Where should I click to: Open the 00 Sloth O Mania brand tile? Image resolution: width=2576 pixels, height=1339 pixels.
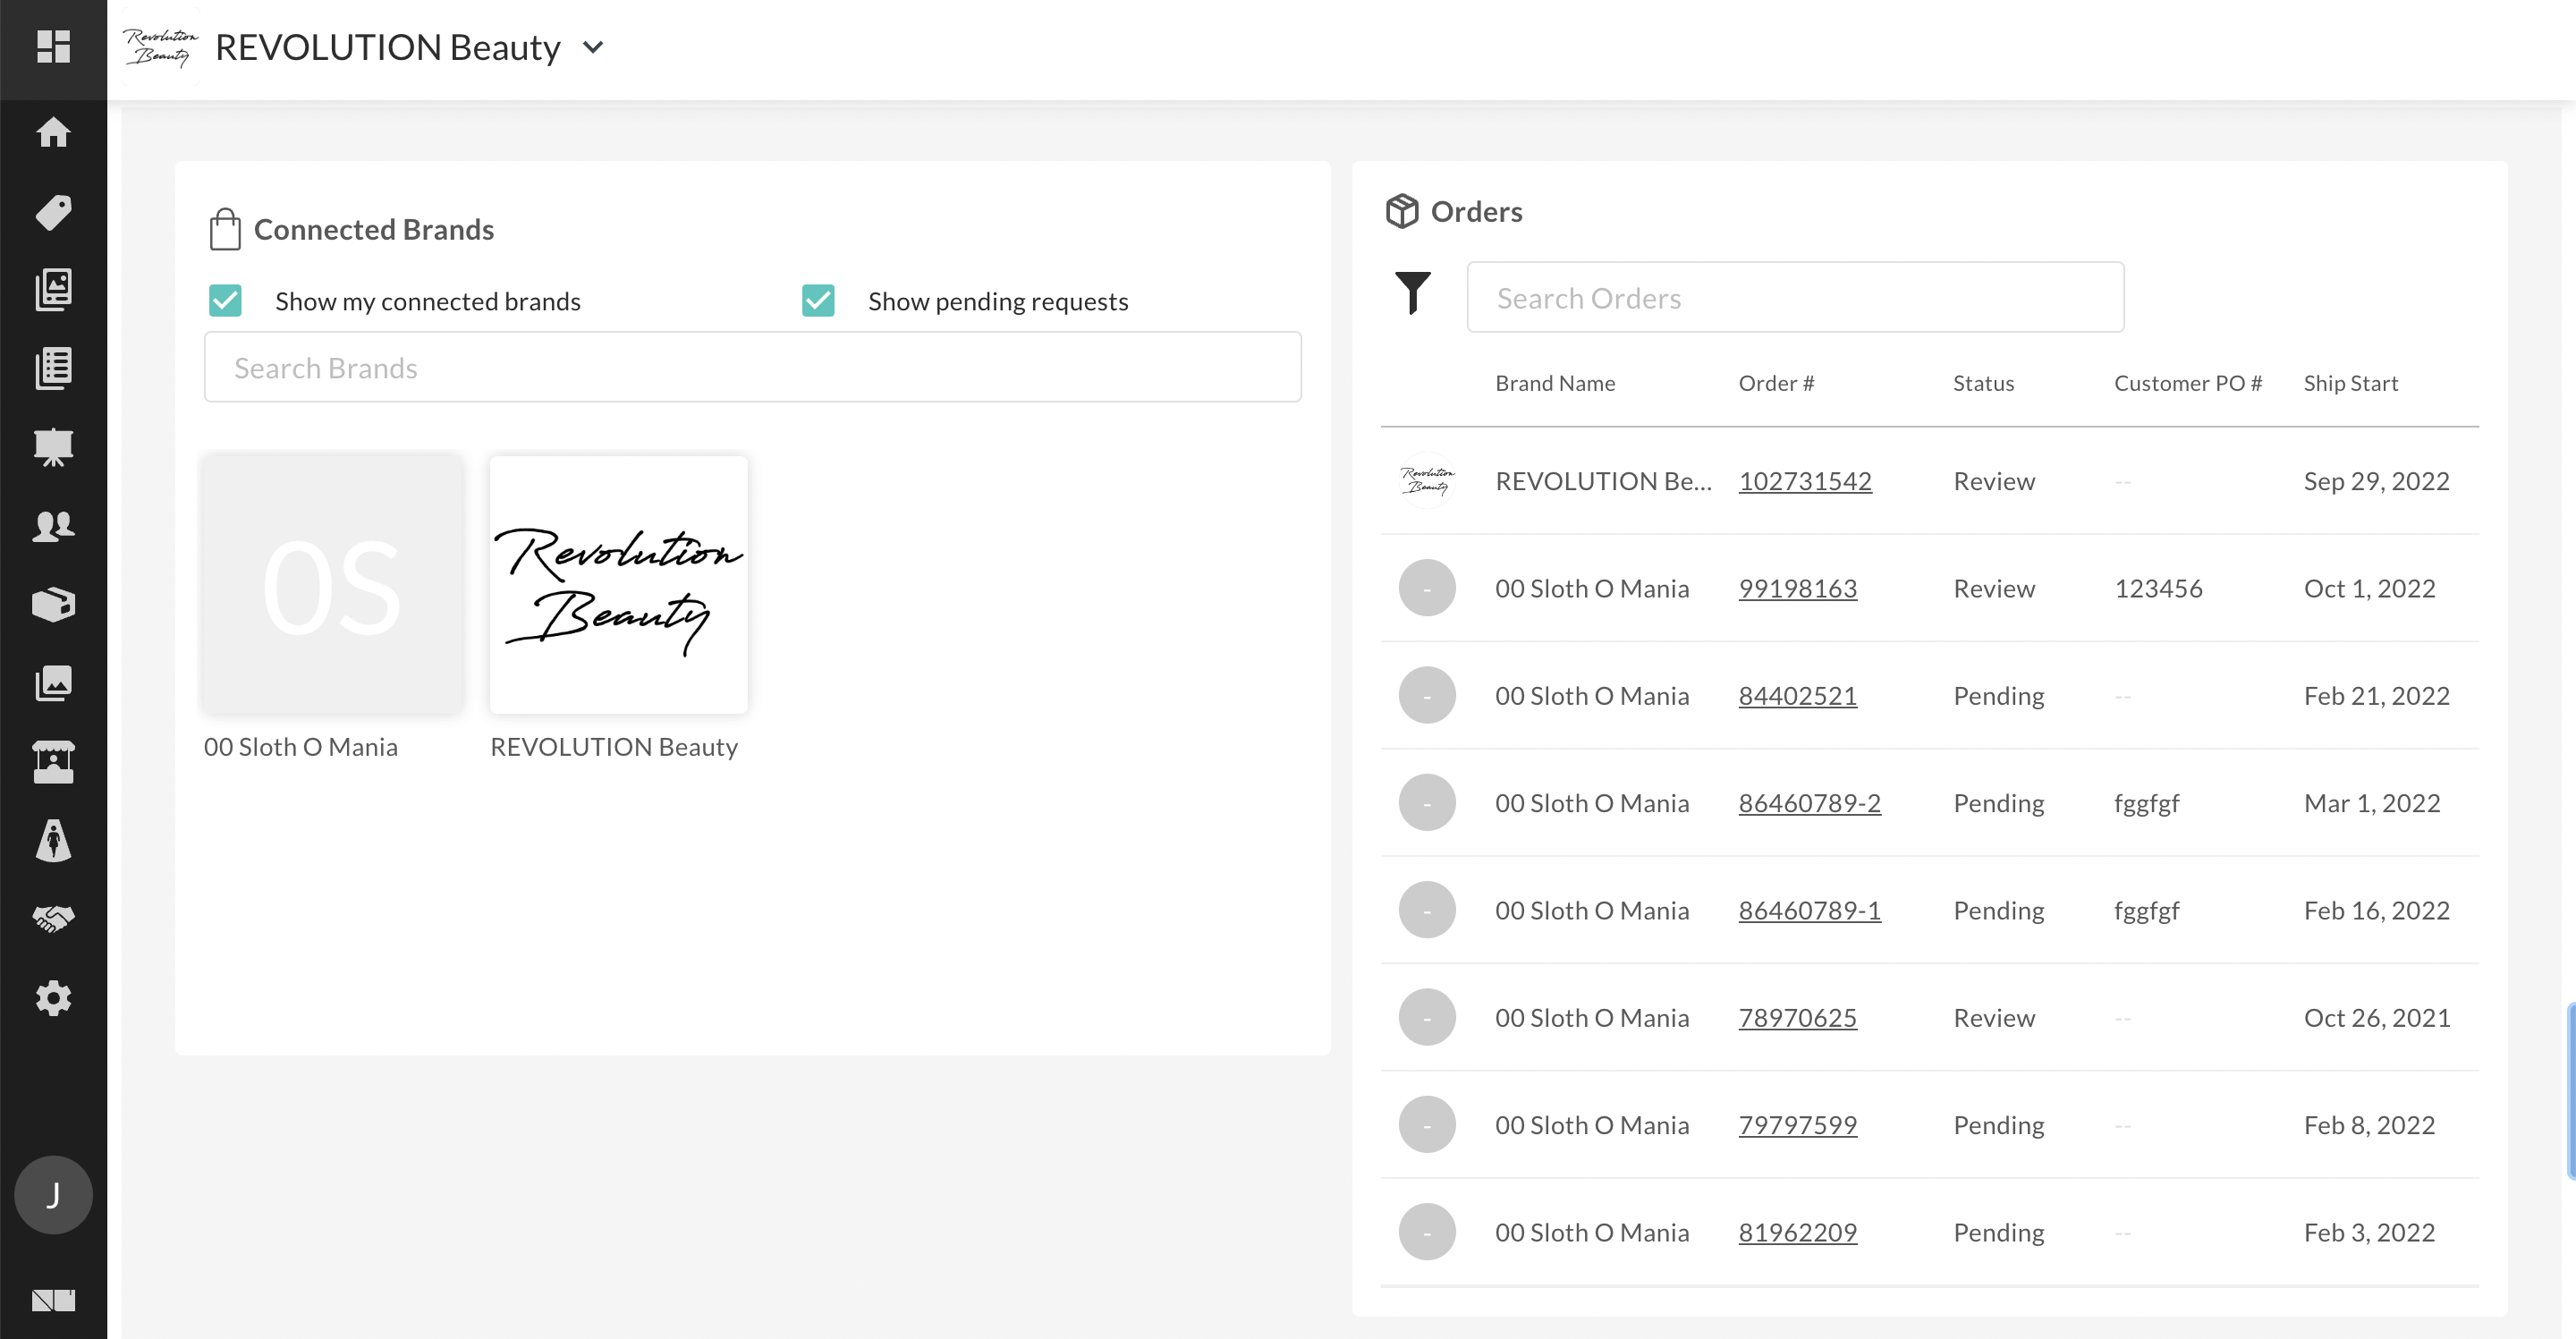click(332, 584)
